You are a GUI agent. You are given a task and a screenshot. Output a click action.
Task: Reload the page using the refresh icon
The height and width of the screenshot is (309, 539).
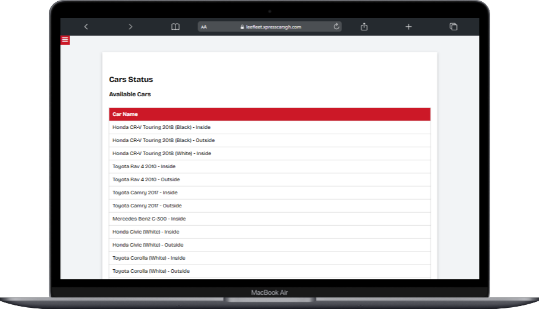336,26
